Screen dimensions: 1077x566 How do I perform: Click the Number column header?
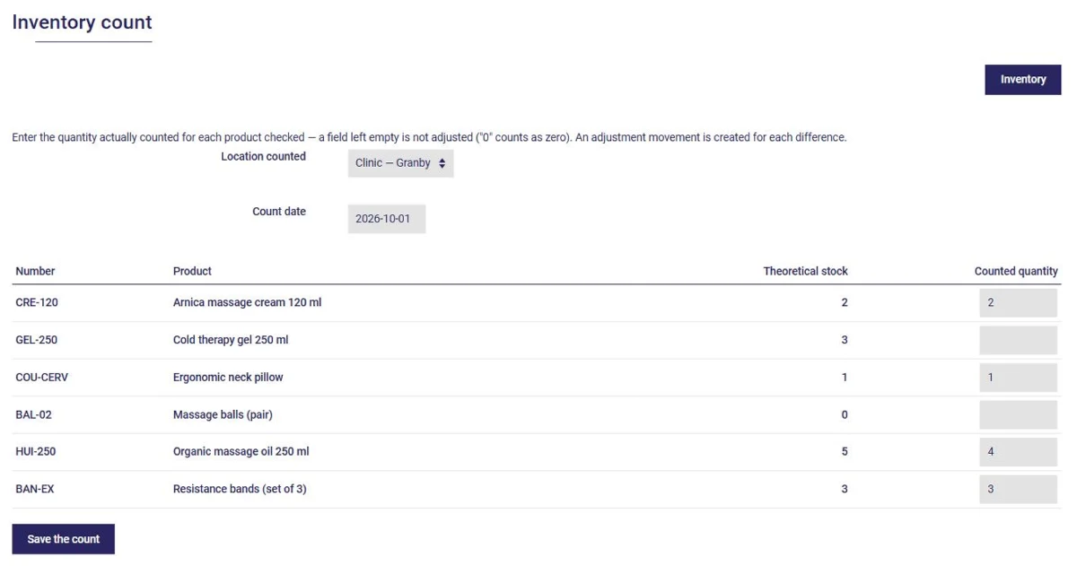(35, 271)
